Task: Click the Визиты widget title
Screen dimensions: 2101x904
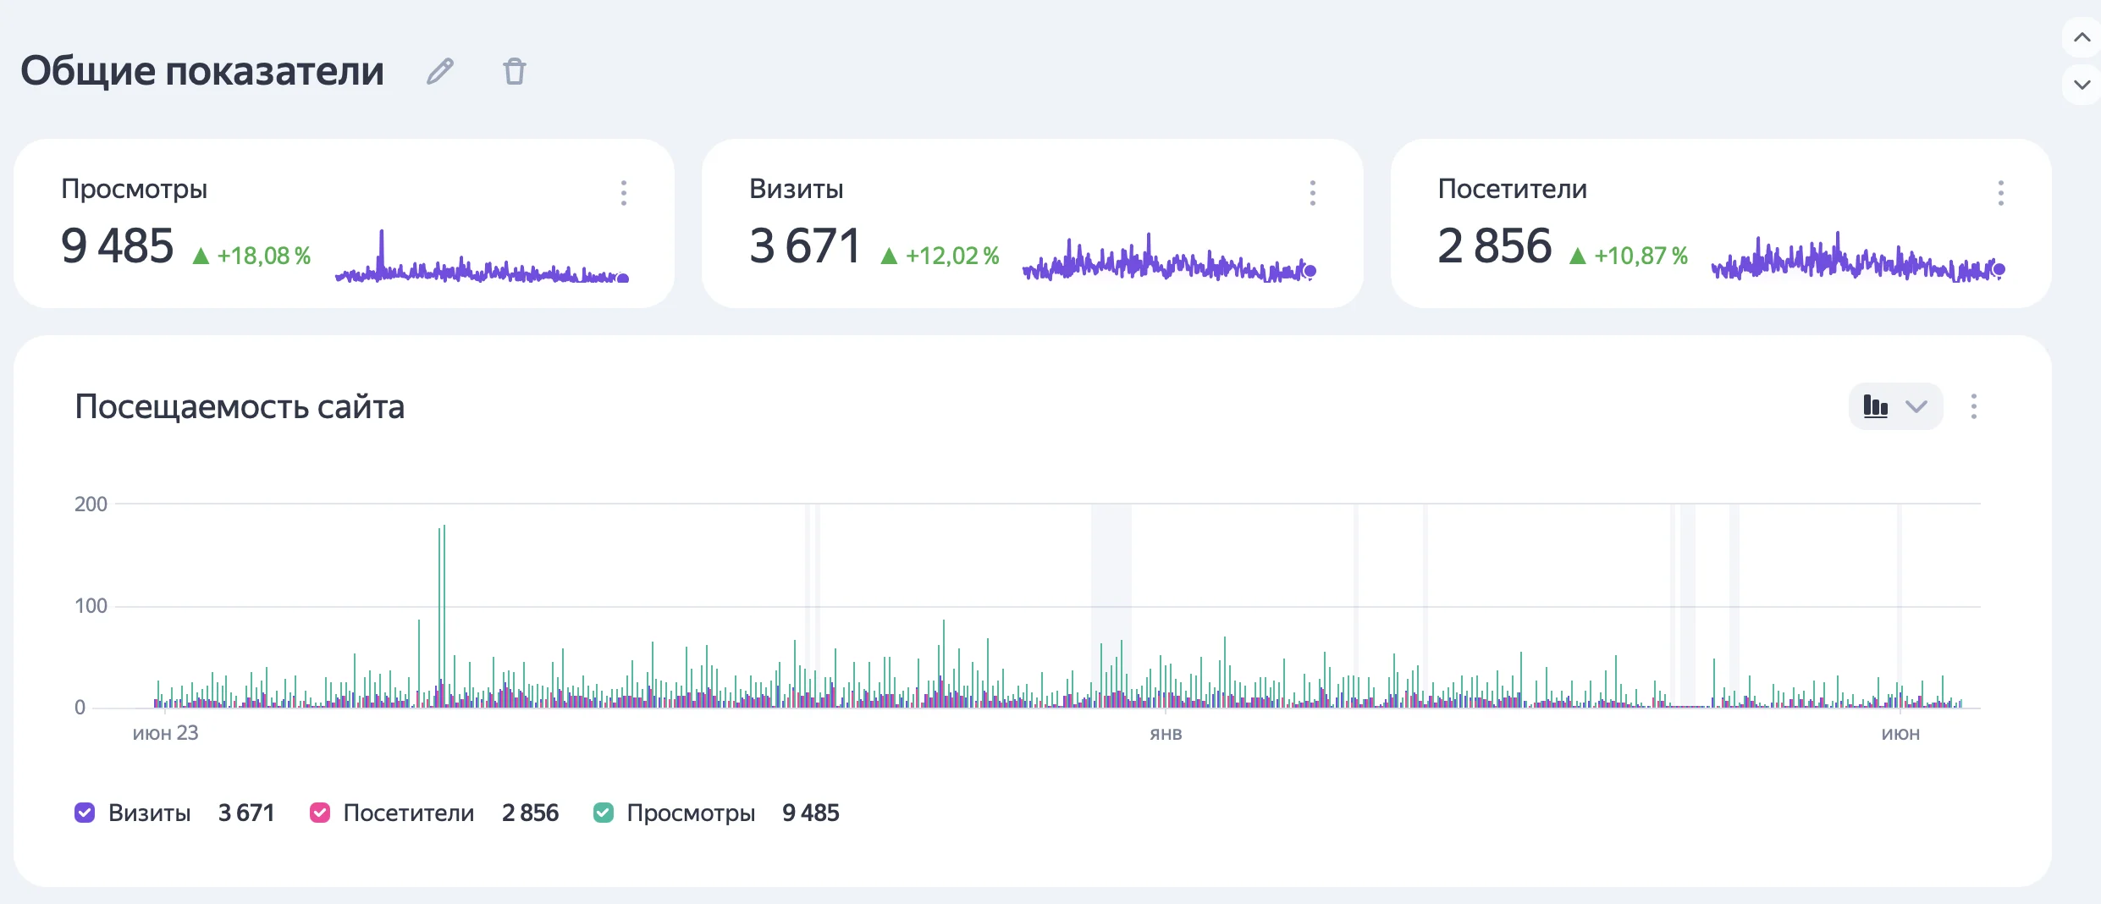Action: (x=797, y=189)
